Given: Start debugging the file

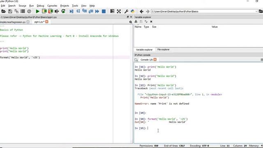Looking at the screenshot, I should (x=72, y=11).
